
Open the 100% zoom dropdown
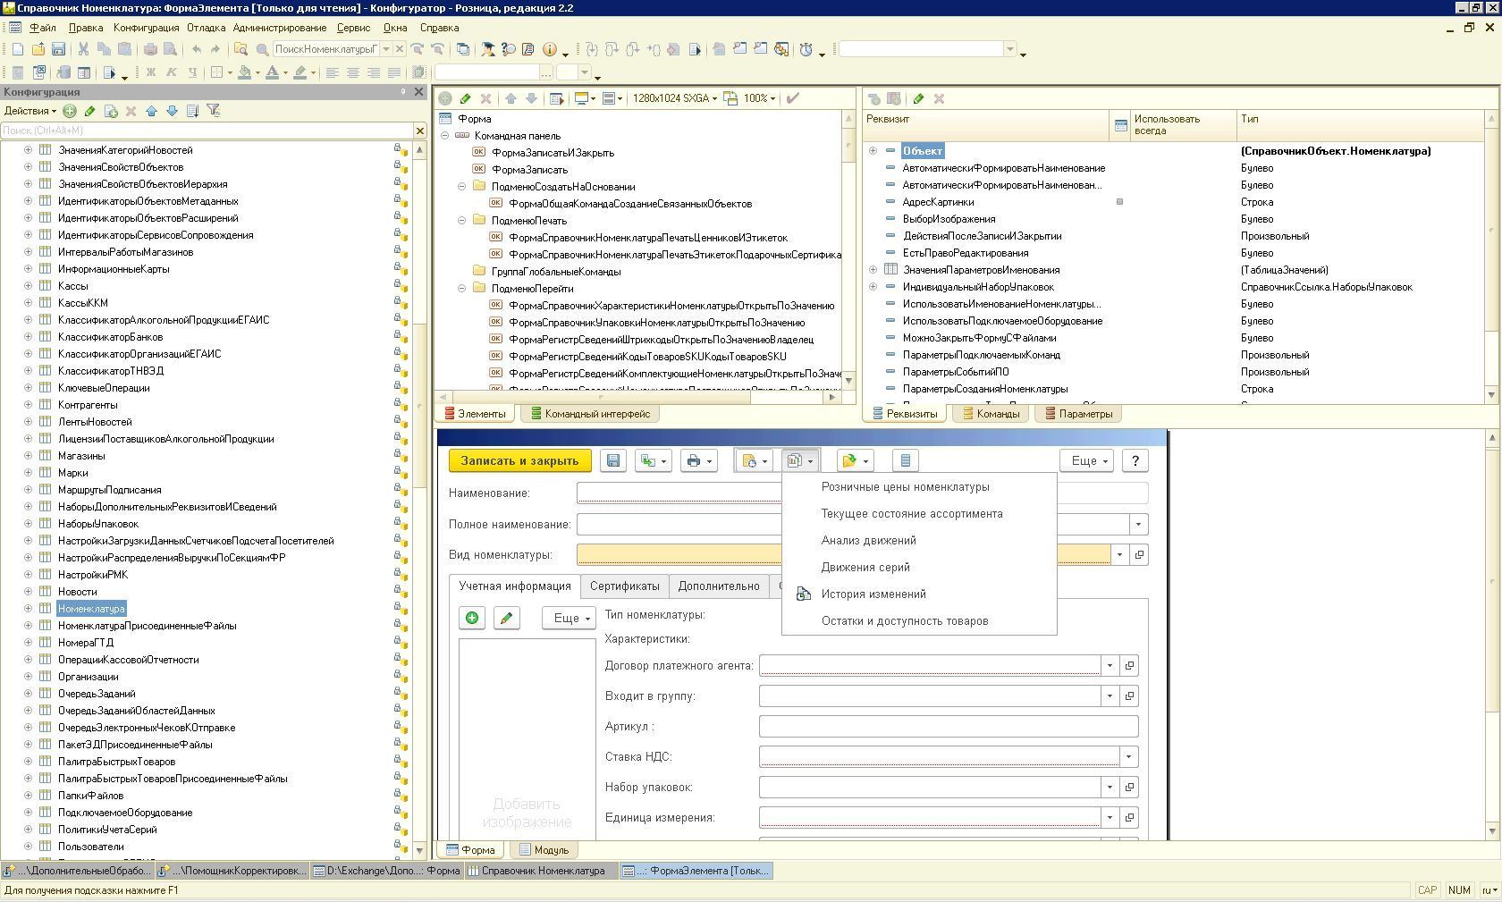pos(759,98)
